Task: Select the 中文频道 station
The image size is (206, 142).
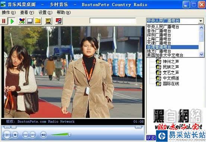Action: (x=171, y=78)
